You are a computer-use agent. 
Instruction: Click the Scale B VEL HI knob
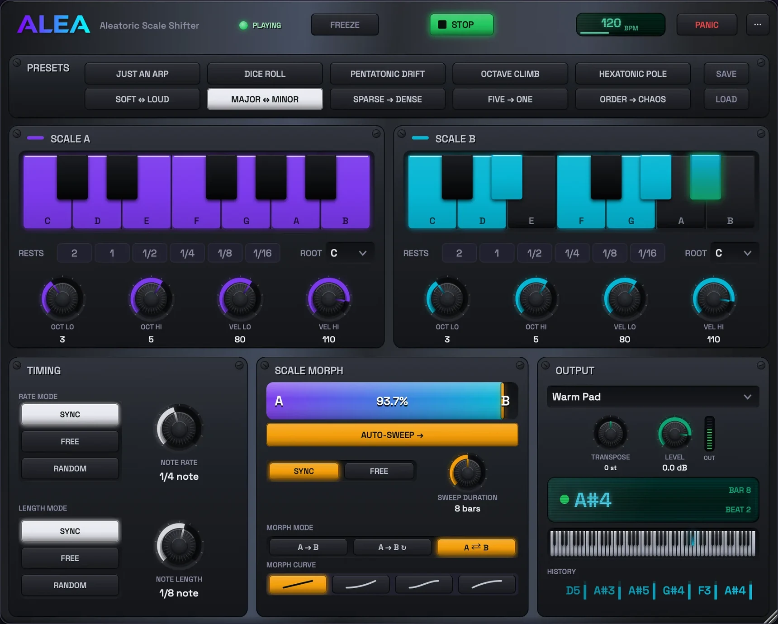point(713,298)
